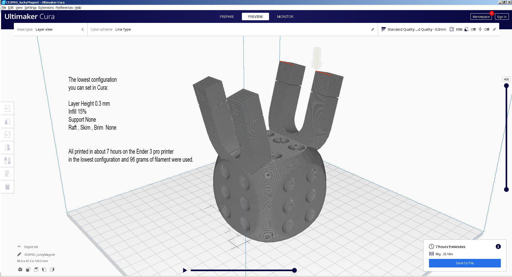Image resolution: width=512 pixels, height=277 pixels.
Task: Open Standard Quality print settings panel
Action: click(x=438, y=29)
